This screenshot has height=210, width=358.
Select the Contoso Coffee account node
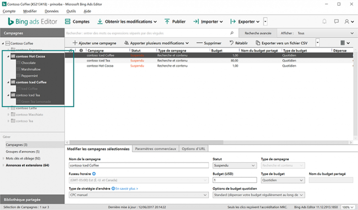[x=21, y=43]
